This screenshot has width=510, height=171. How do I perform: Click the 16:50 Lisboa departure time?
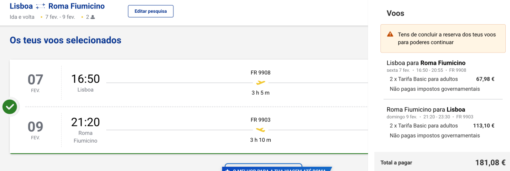point(85,79)
